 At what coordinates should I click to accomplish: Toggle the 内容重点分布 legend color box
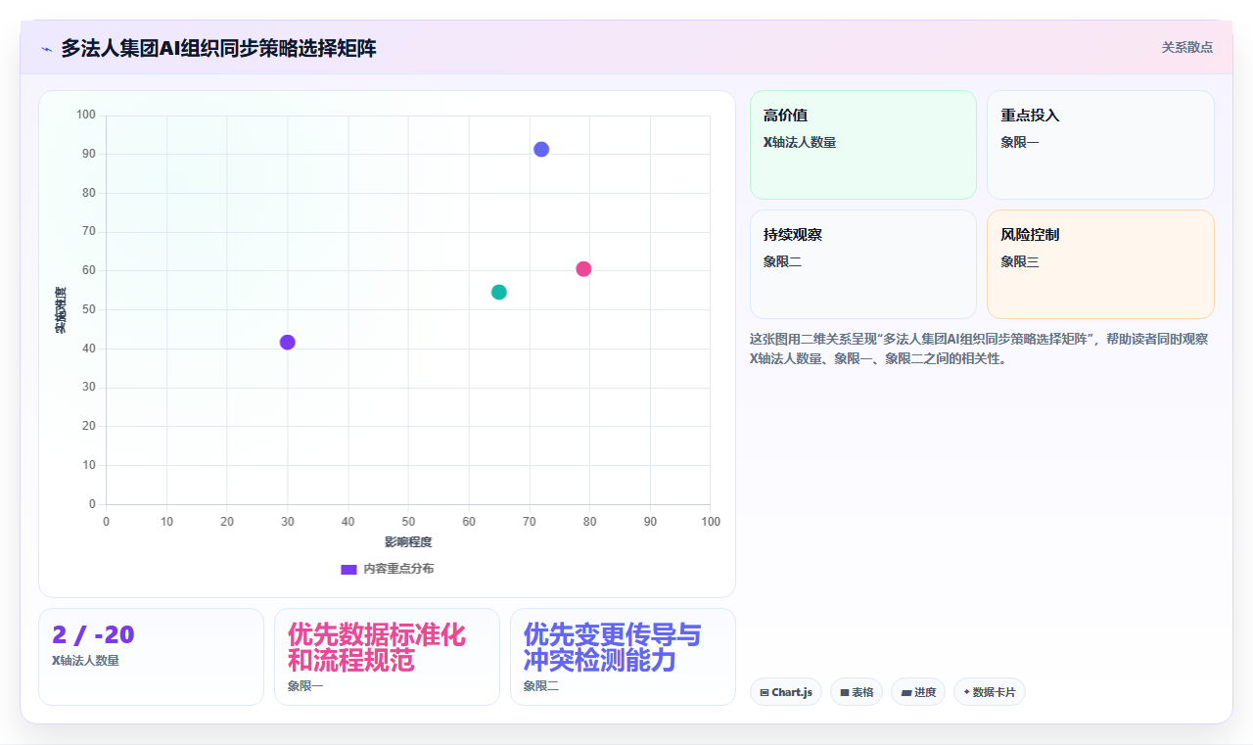point(348,569)
